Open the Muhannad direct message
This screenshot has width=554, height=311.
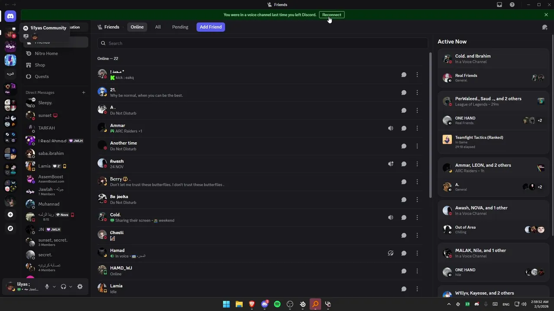(x=56, y=204)
